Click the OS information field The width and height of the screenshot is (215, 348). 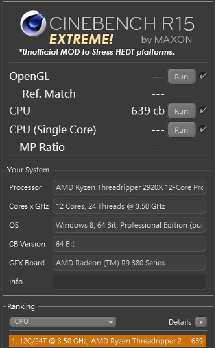coord(129,225)
